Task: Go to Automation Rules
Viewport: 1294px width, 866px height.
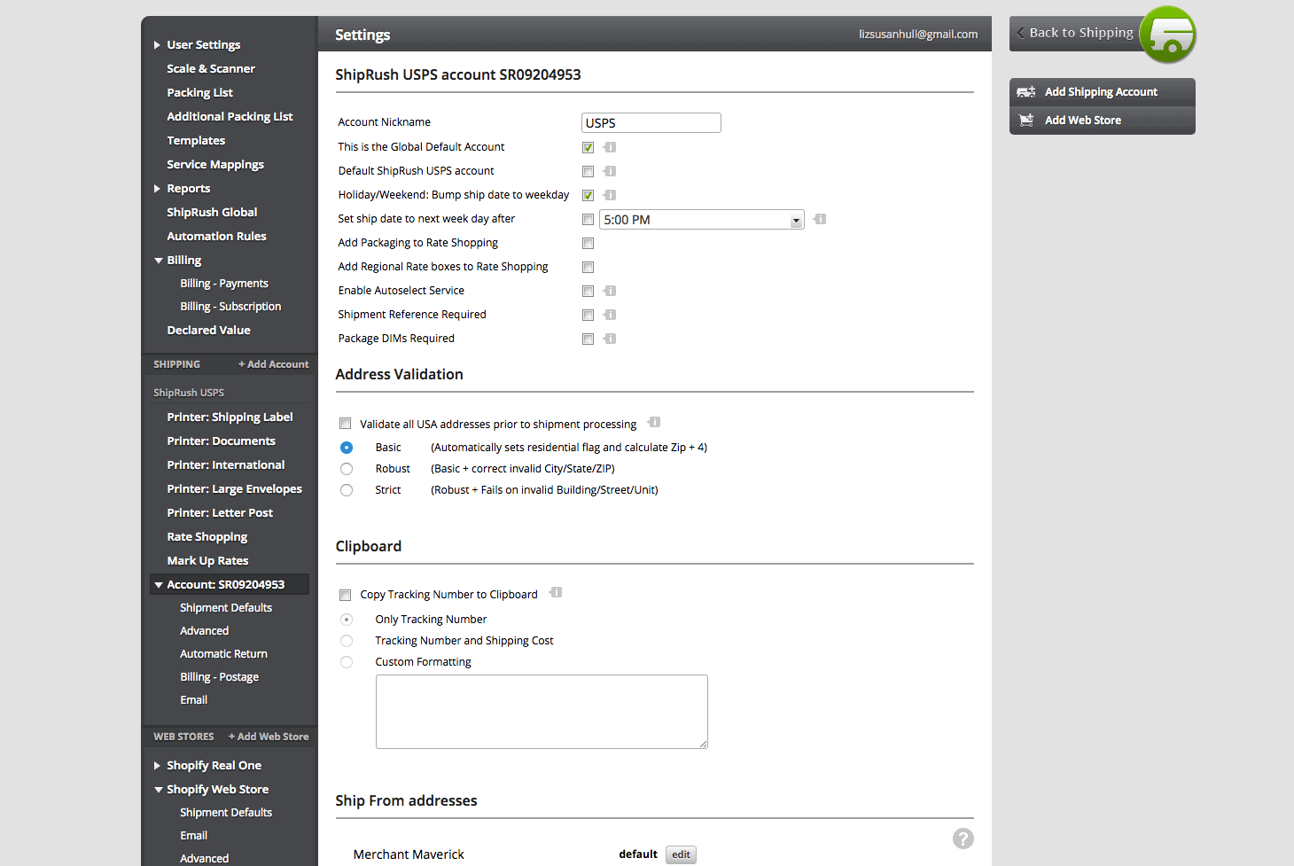Action: [216, 237]
